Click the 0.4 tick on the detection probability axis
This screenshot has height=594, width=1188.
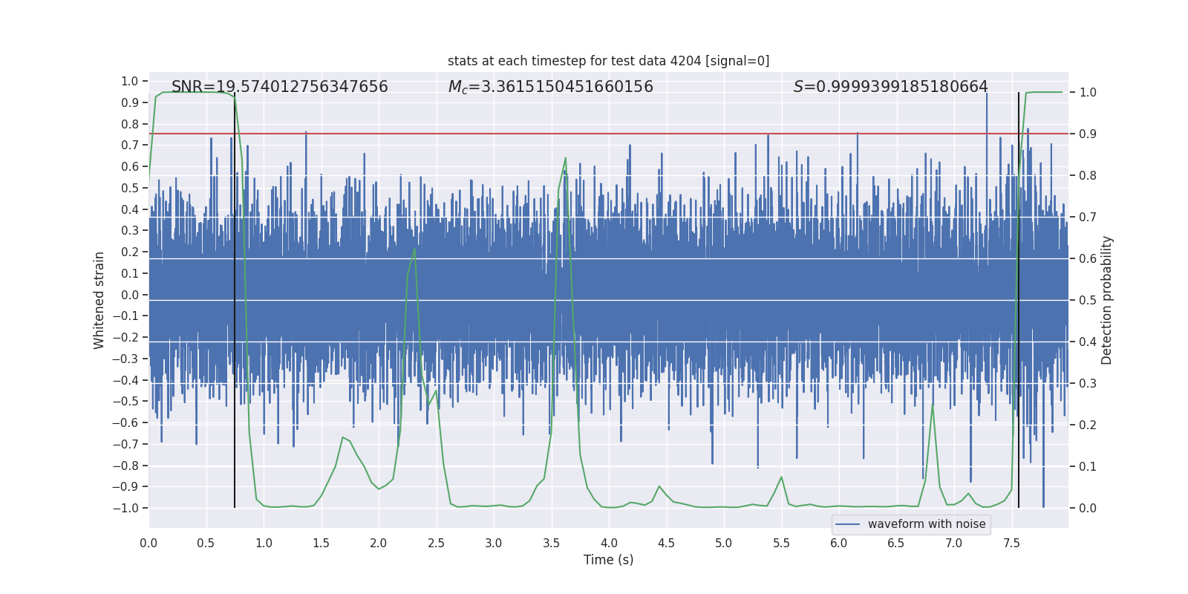[x=1088, y=342]
